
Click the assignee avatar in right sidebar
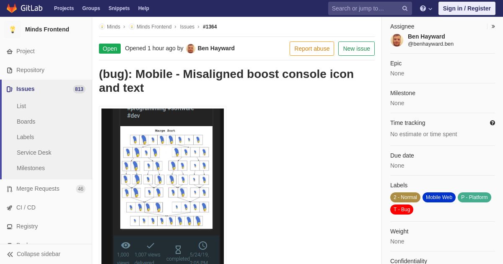tap(397, 40)
